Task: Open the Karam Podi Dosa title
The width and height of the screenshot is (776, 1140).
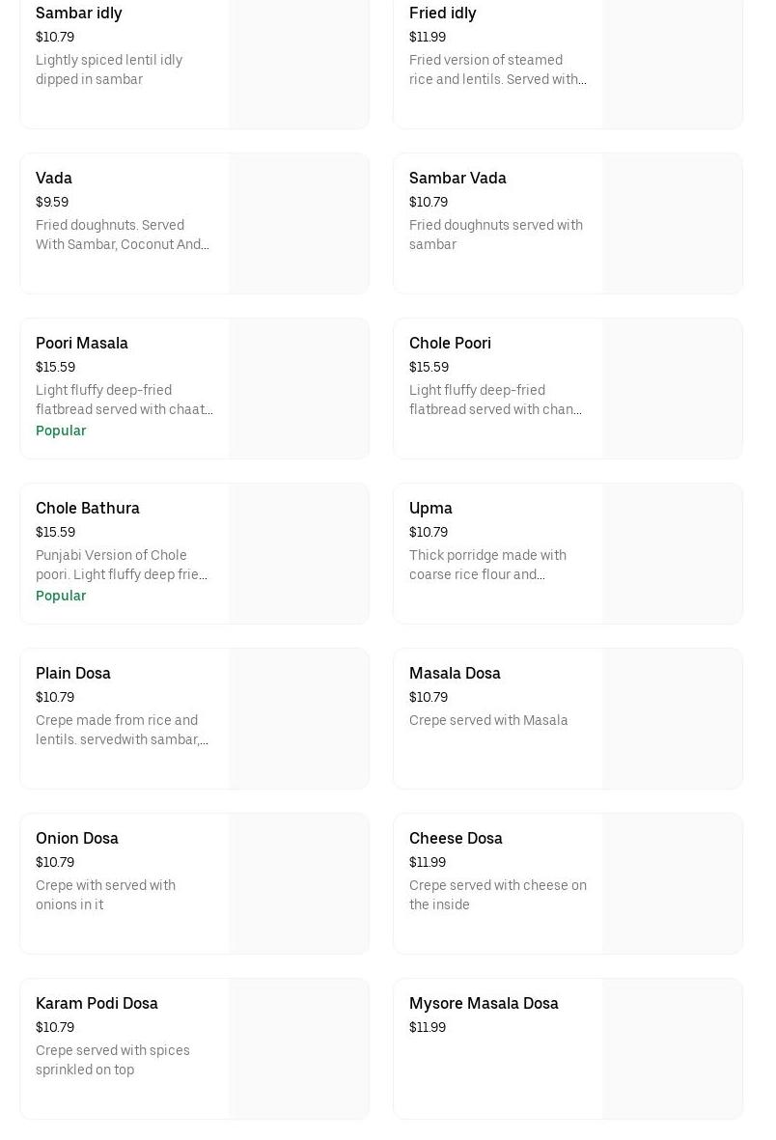Action: [x=97, y=1003]
